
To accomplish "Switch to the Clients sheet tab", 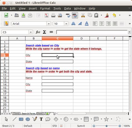I will (x=16, y=114).
